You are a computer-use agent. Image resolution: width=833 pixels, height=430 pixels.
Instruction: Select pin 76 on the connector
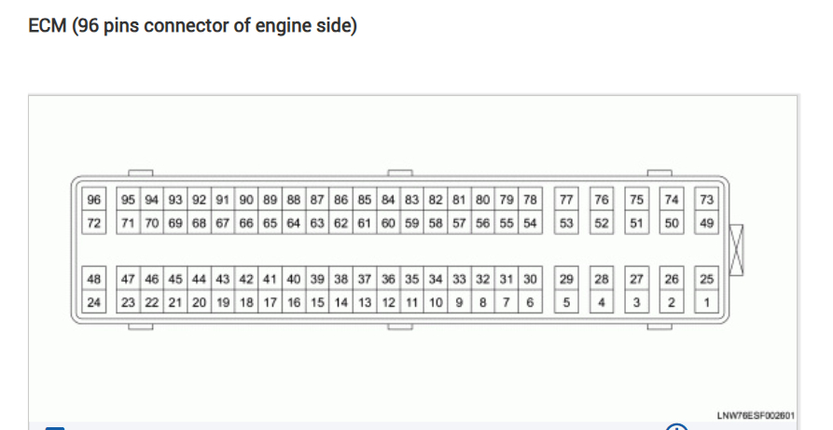602,200
